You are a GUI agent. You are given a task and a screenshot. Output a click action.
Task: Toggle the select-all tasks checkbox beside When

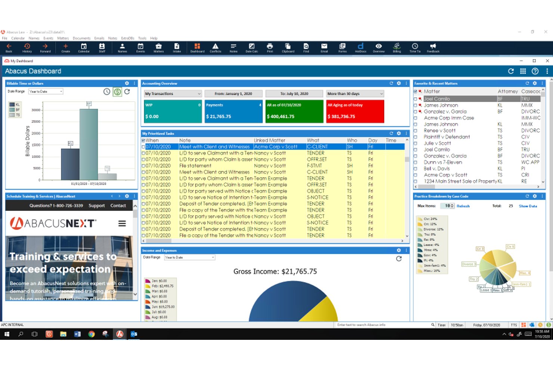point(143,141)
